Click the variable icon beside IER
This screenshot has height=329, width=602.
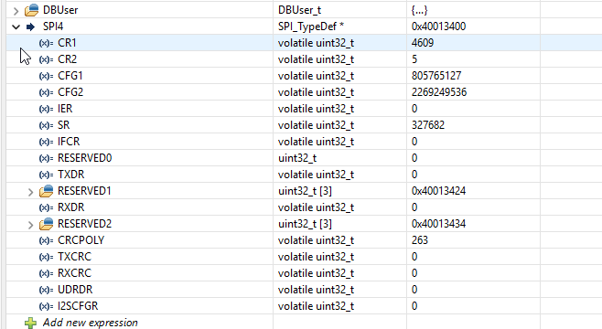tap(46, 110)
